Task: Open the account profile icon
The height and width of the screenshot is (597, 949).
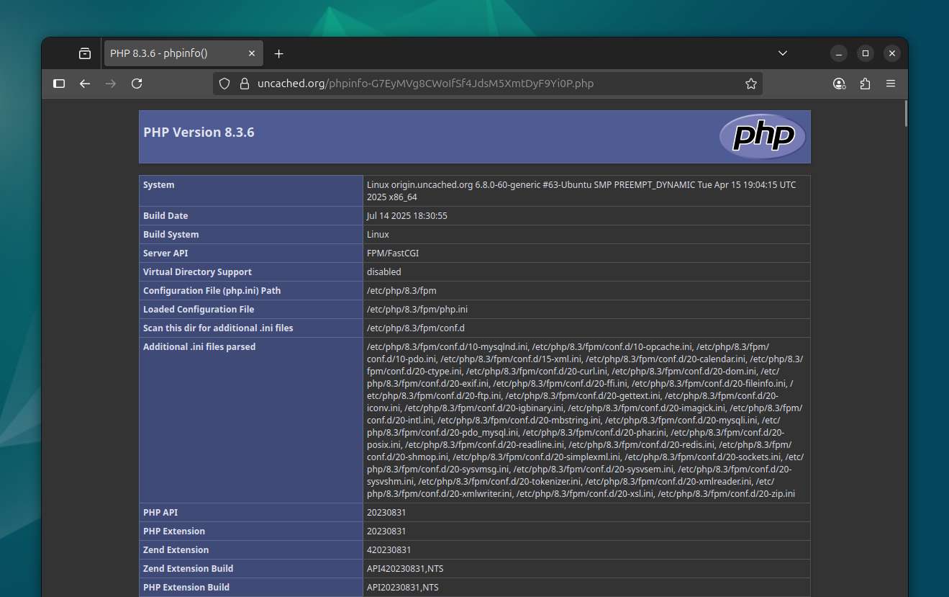Action: [839, 84]
